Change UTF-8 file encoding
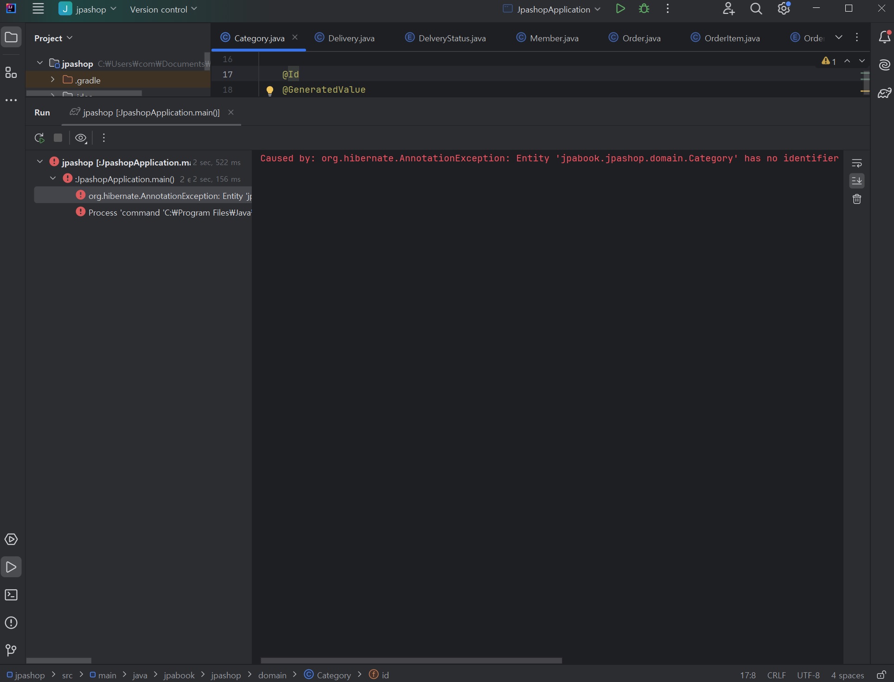Image resolution: width=894 pixels, height=682 pixels. tap(808, 675)
